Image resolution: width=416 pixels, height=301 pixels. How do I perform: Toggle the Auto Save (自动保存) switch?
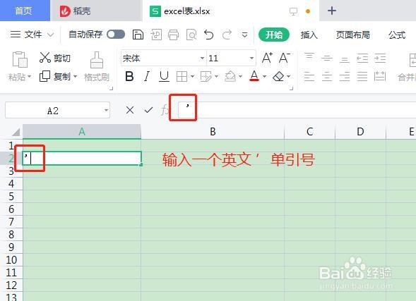[116, 35]
